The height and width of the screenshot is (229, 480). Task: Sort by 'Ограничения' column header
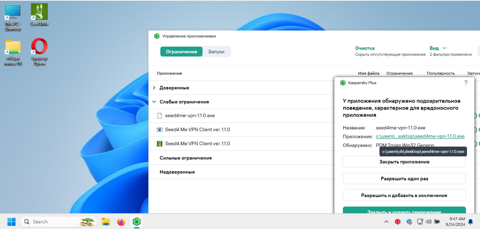[x=399, y=73]
